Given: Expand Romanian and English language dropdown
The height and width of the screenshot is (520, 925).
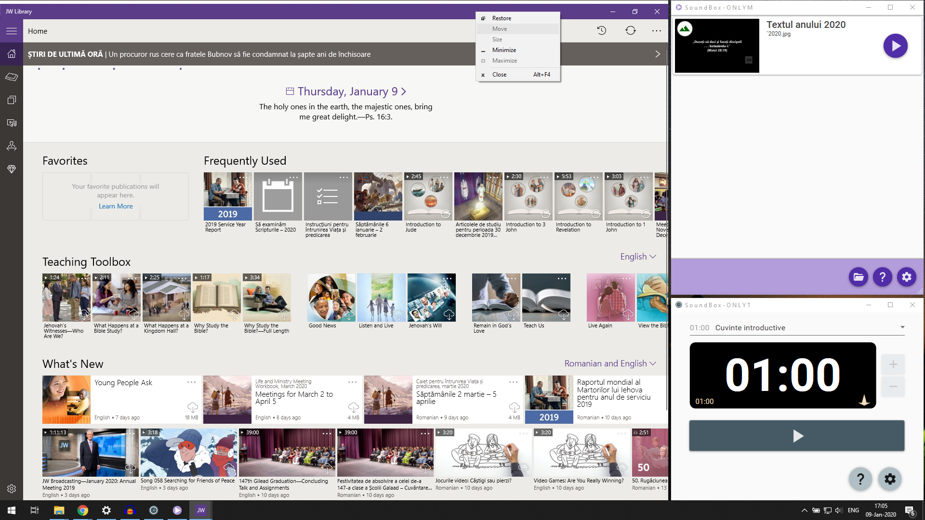Looking at the screenshot, I should click(610, 364).
